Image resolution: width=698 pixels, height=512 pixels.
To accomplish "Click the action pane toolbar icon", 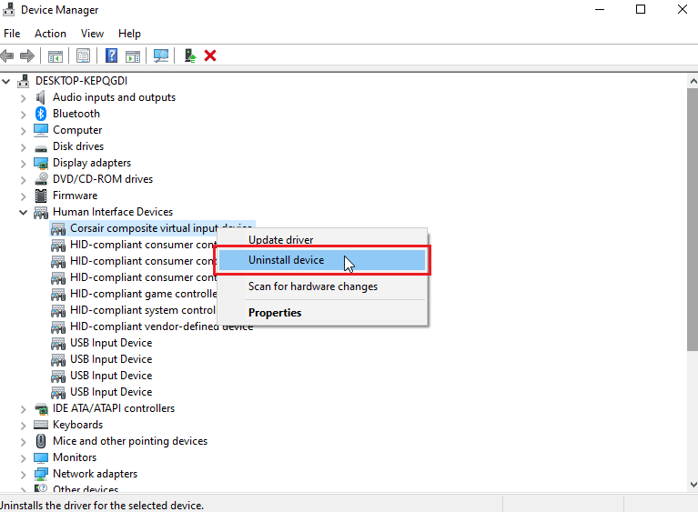I will (x=133, y=56).
